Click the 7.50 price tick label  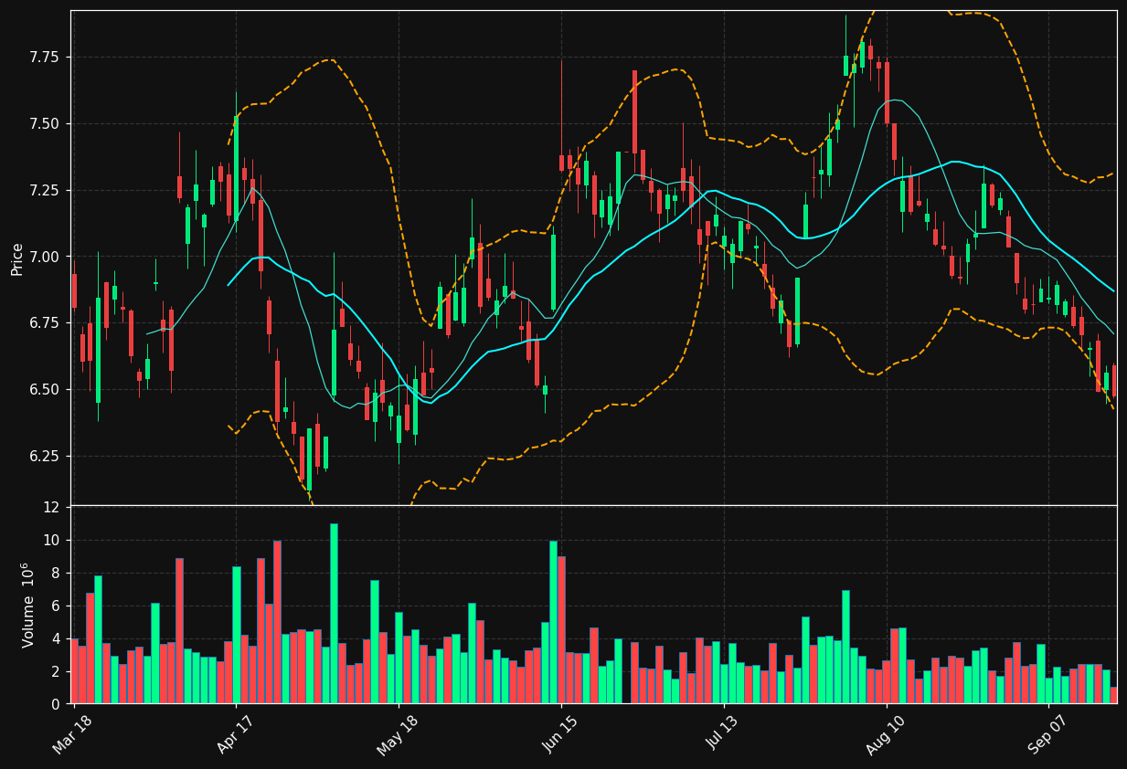pos(43,124)
